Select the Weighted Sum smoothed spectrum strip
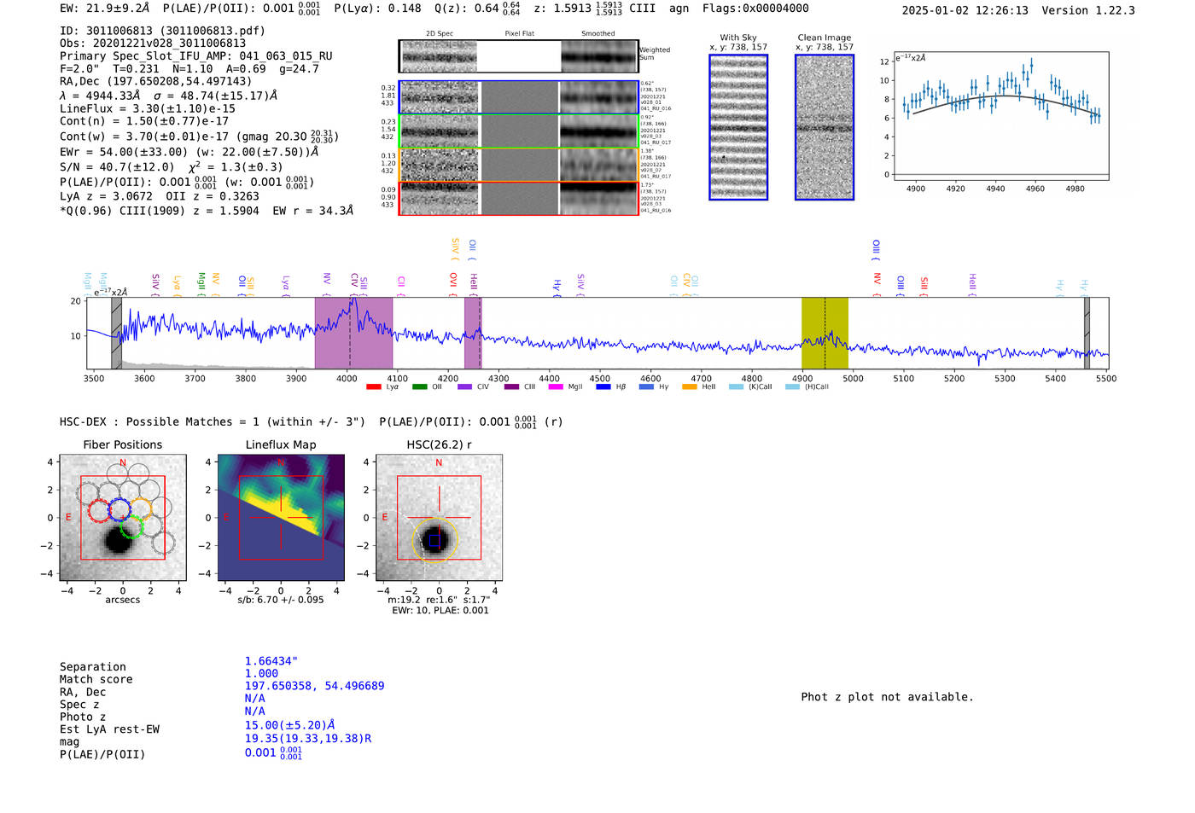Viewport: 1195px width, 813px height. [x=599, y=56]
